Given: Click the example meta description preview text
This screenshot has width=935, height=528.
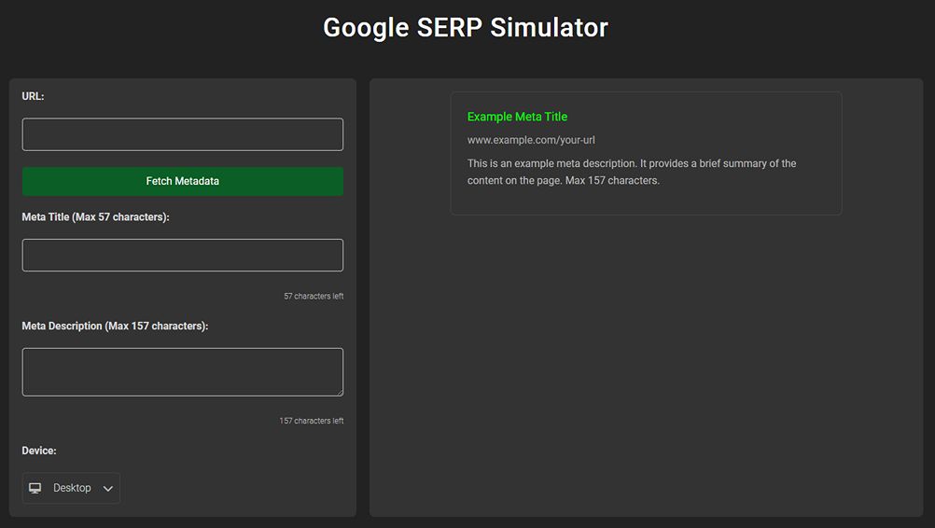Looking at the screenshot, I should 632,172.
